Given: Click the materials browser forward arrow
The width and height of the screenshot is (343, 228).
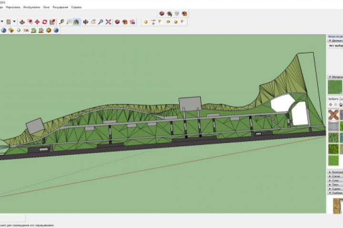Looking at the screenshot, I should click(336, 104).
